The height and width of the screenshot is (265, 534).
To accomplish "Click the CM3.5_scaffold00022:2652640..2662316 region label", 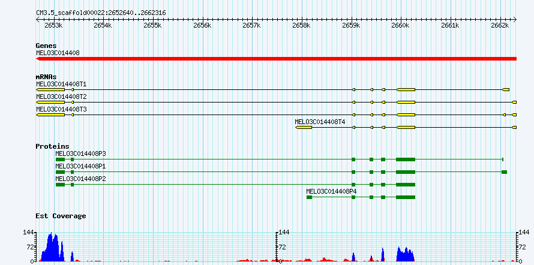I will [x=101, y=13].
